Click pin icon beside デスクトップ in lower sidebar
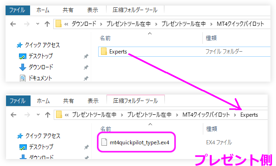The width and height of the screenshot is (276, 166). tap(86, 147)
